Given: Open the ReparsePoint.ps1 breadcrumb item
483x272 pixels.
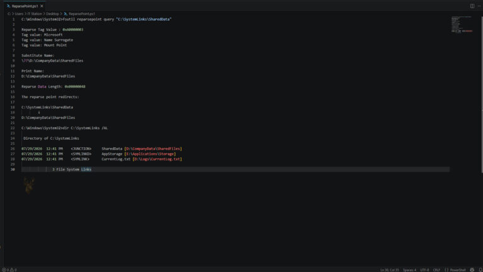Looking at the screenshot, I should tap(82, 14).
